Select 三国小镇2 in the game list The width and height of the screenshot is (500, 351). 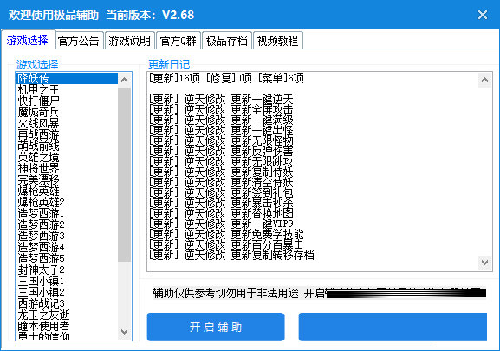67,292
